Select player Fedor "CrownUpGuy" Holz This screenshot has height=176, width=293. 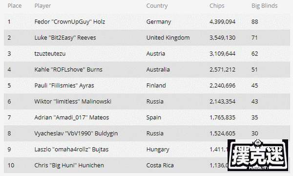coord(70,22)
